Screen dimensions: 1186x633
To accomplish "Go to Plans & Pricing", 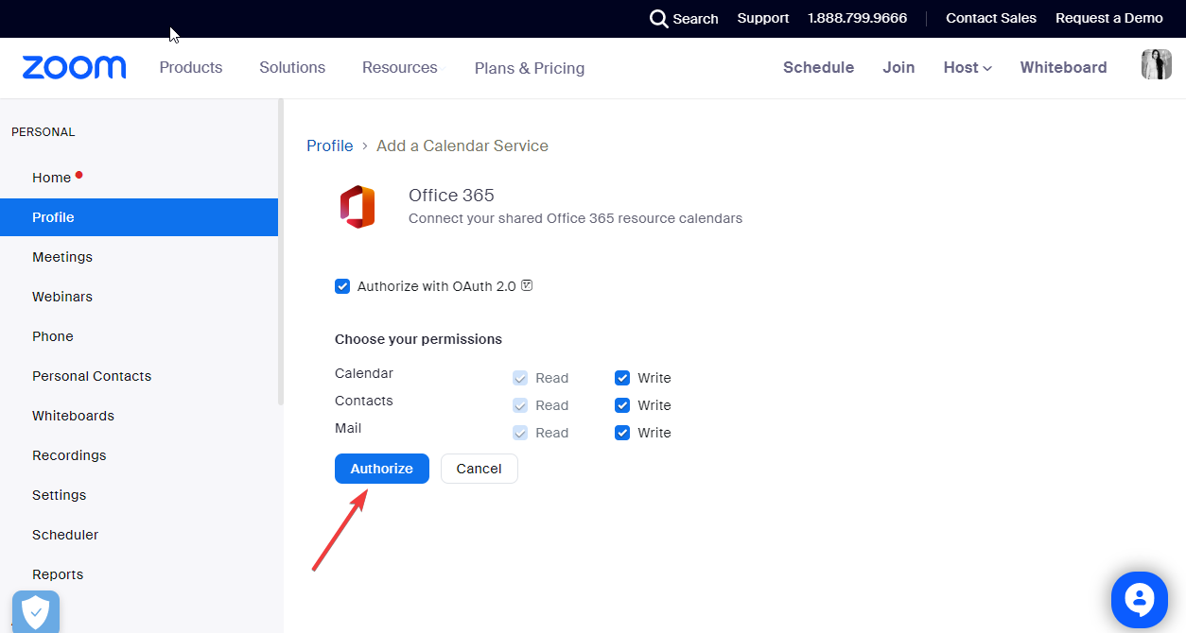I will point(530,68).
